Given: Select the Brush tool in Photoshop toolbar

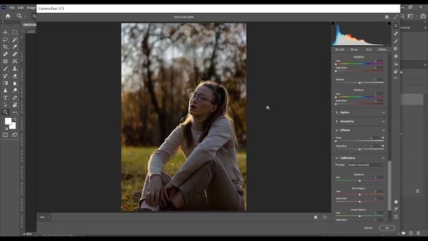Looking at the screenshot, I should point(5,68).
